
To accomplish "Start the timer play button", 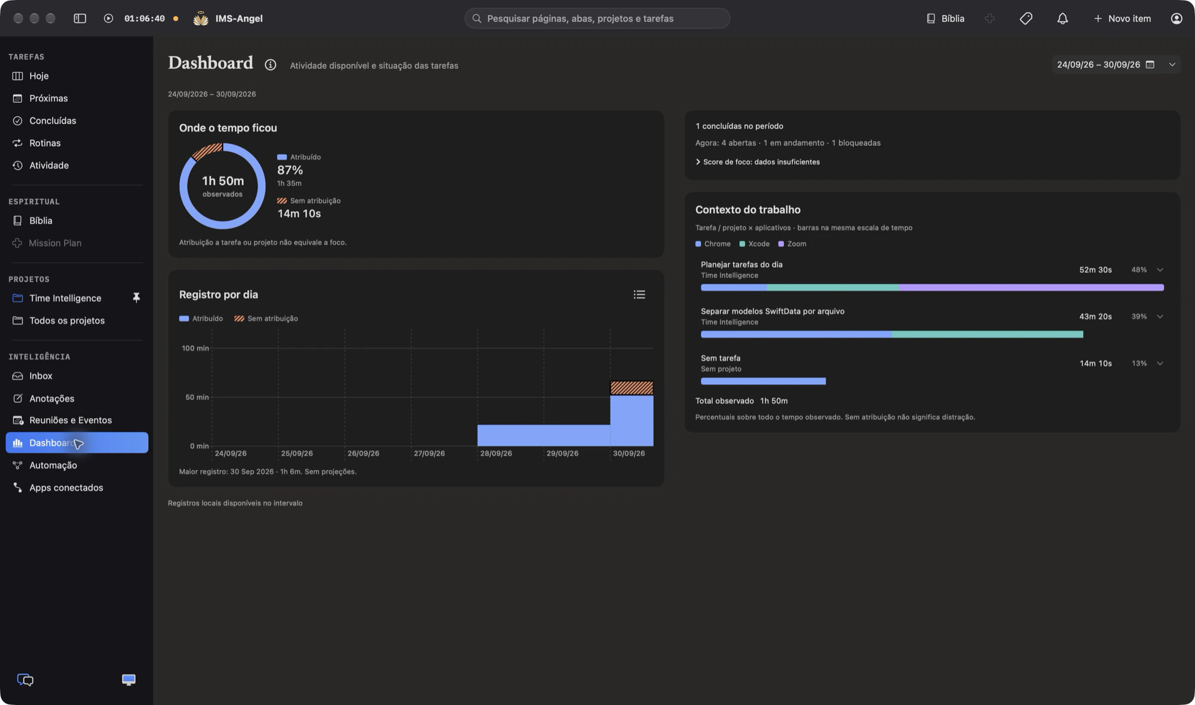I will (108, 19).
